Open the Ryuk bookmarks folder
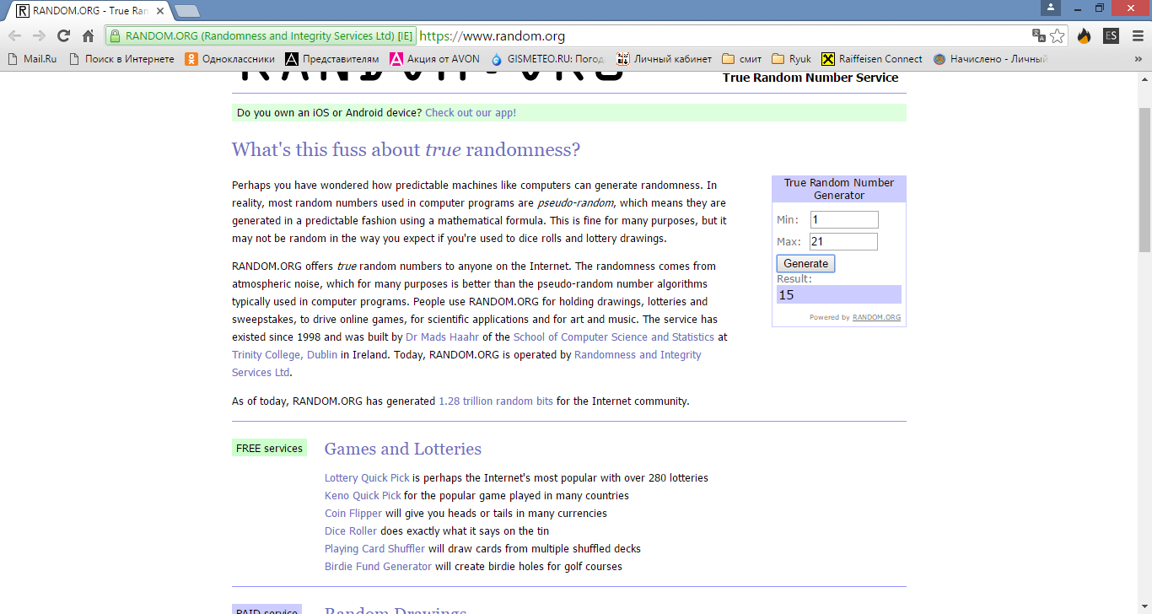1152x614 pixels. click(792, 59)
